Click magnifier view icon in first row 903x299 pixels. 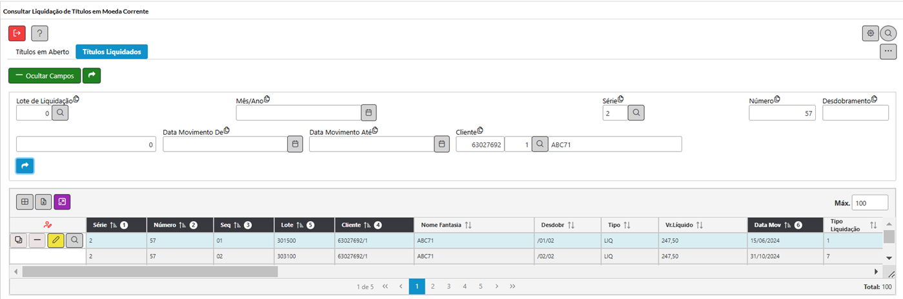tap(75, 240)
